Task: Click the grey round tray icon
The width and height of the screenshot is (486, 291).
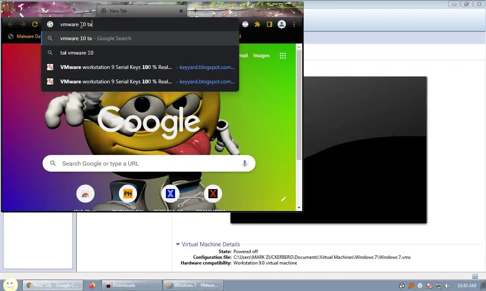Action: [x=420, y=286]
